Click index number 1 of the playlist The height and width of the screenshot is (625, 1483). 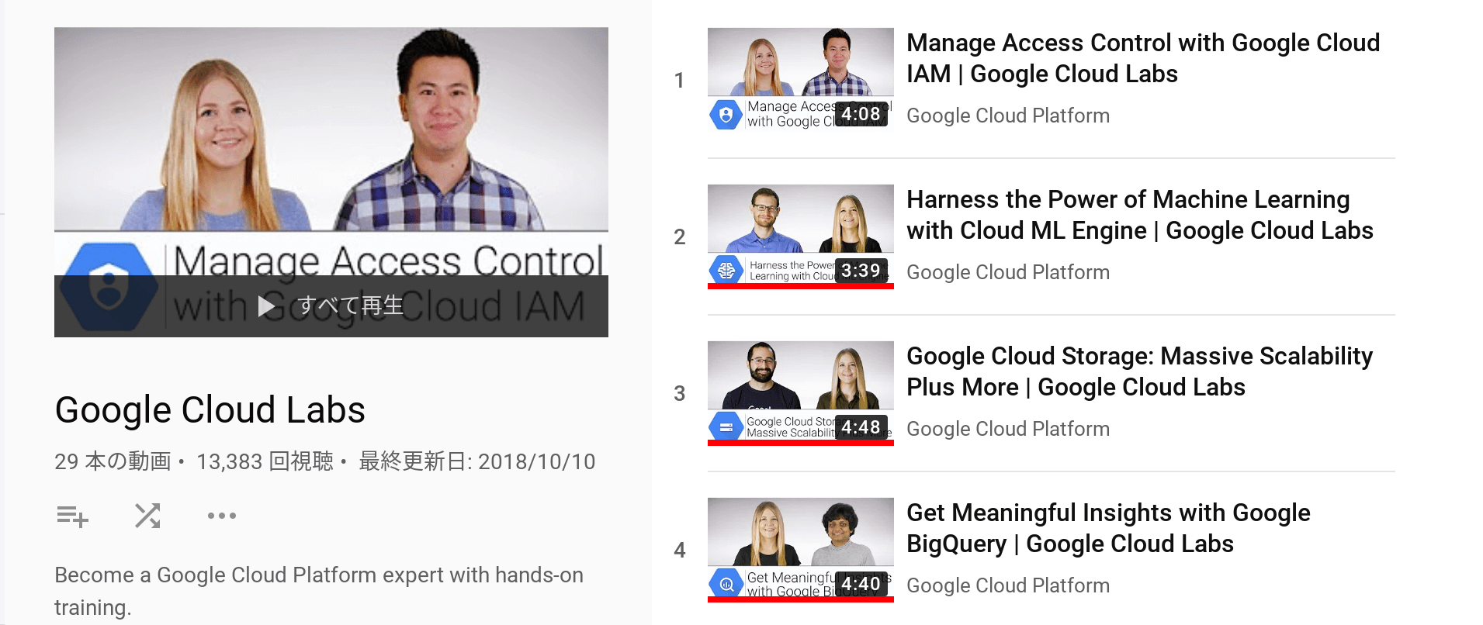pyautogui.click(x=679, y=80)
